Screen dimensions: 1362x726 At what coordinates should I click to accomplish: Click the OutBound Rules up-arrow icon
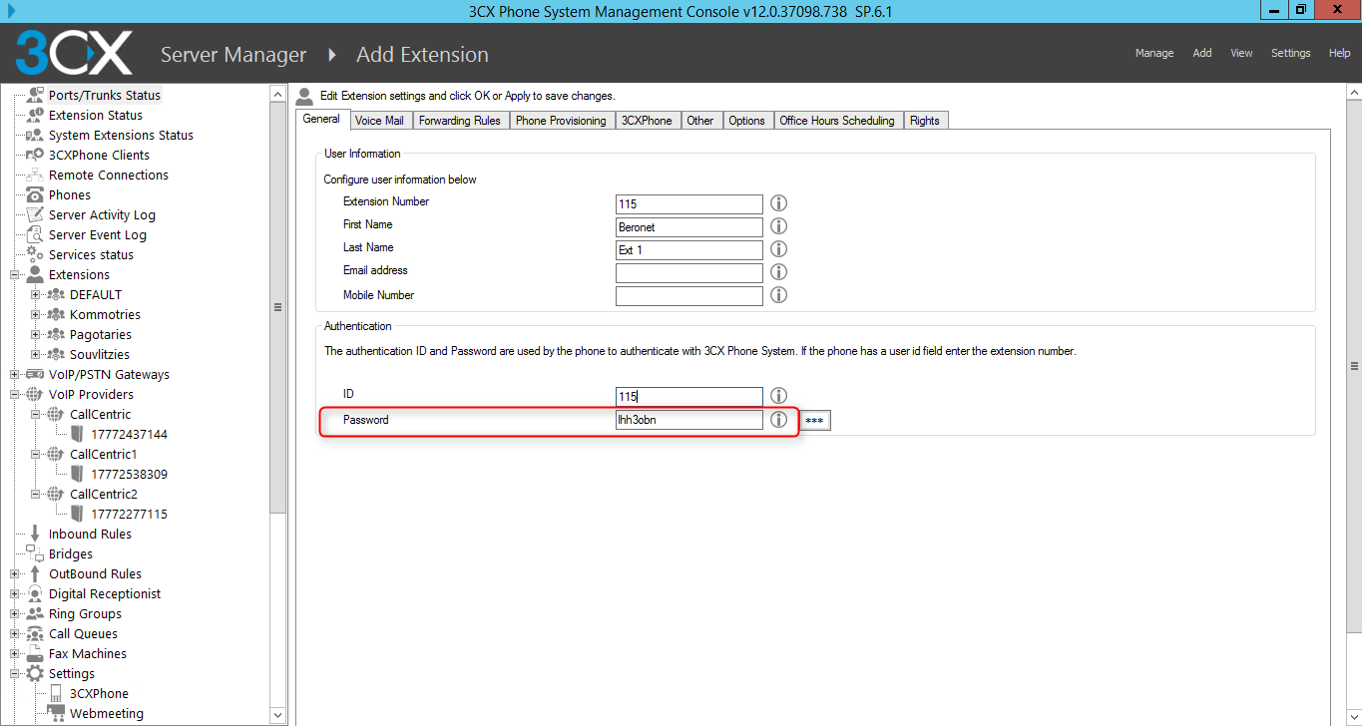point(35,573)
